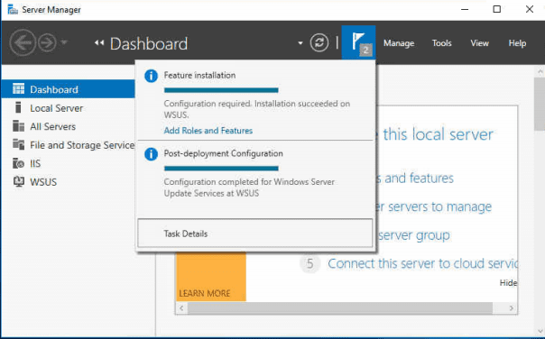This screenshot has width=545, height=339.
Task: Click the step 5 number circle
Action: coord(309,263)
